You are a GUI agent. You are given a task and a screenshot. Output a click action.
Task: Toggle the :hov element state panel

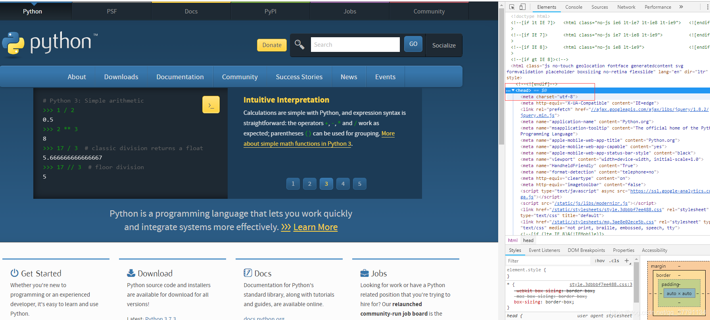(x=600, y=261)
